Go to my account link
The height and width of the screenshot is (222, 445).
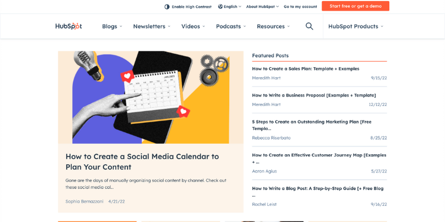tap(300, 7)
